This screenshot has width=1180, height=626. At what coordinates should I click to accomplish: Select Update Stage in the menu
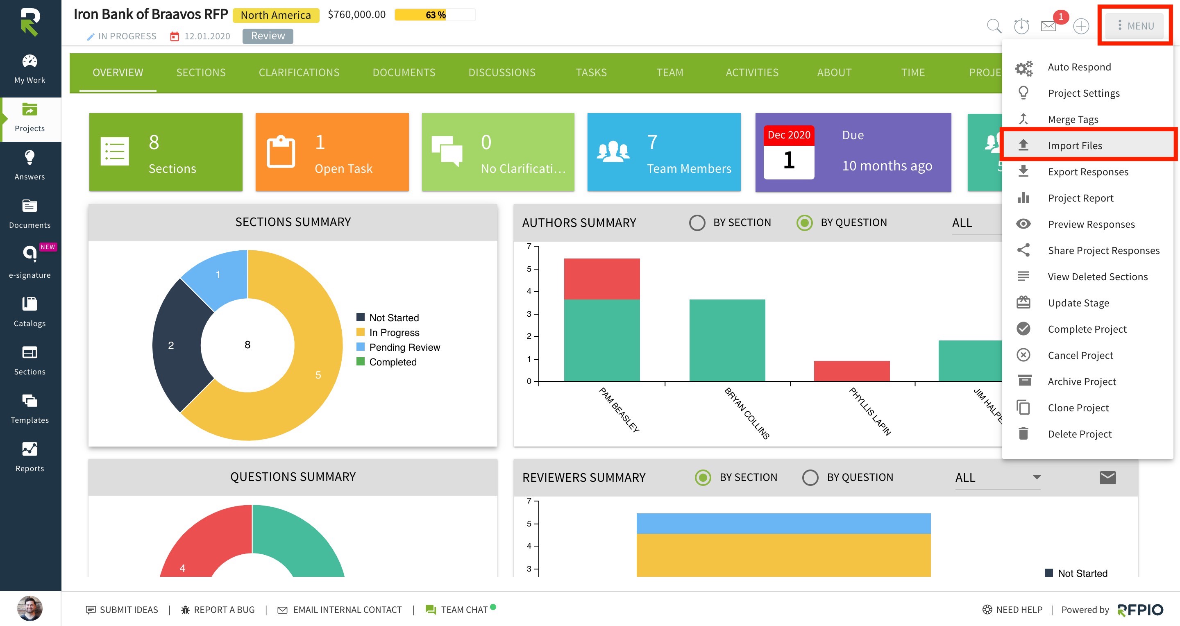tap(1087, 303)
